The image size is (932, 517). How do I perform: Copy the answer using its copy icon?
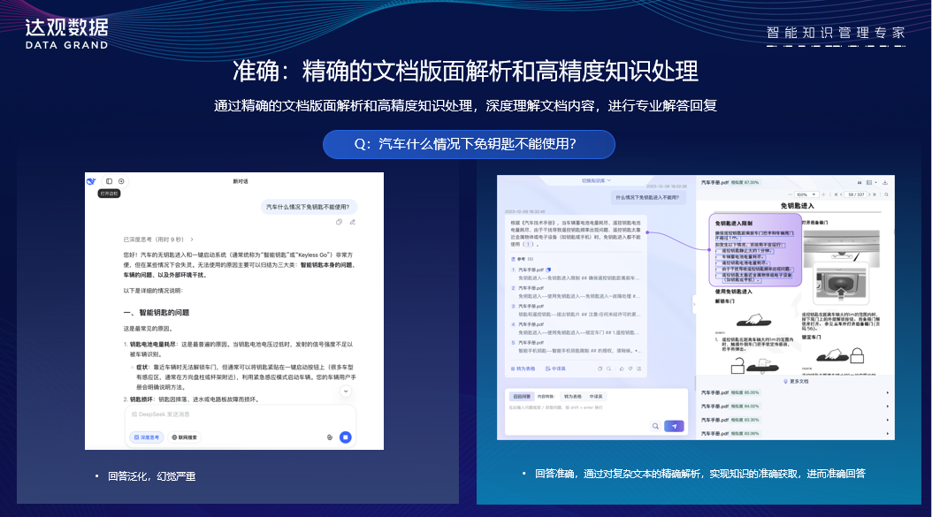[600, 368]
